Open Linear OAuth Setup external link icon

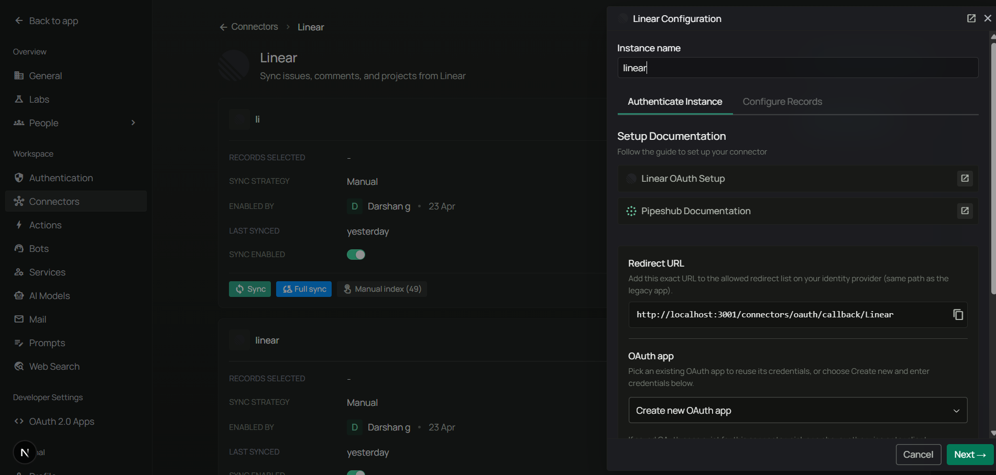965,179
